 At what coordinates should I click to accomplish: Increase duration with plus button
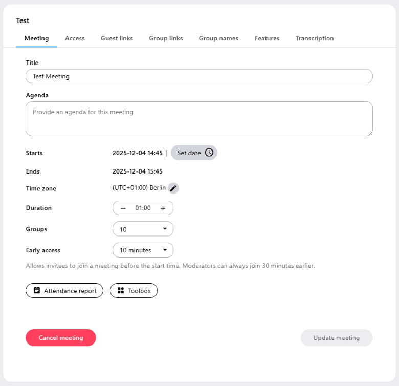click(163, 208)
